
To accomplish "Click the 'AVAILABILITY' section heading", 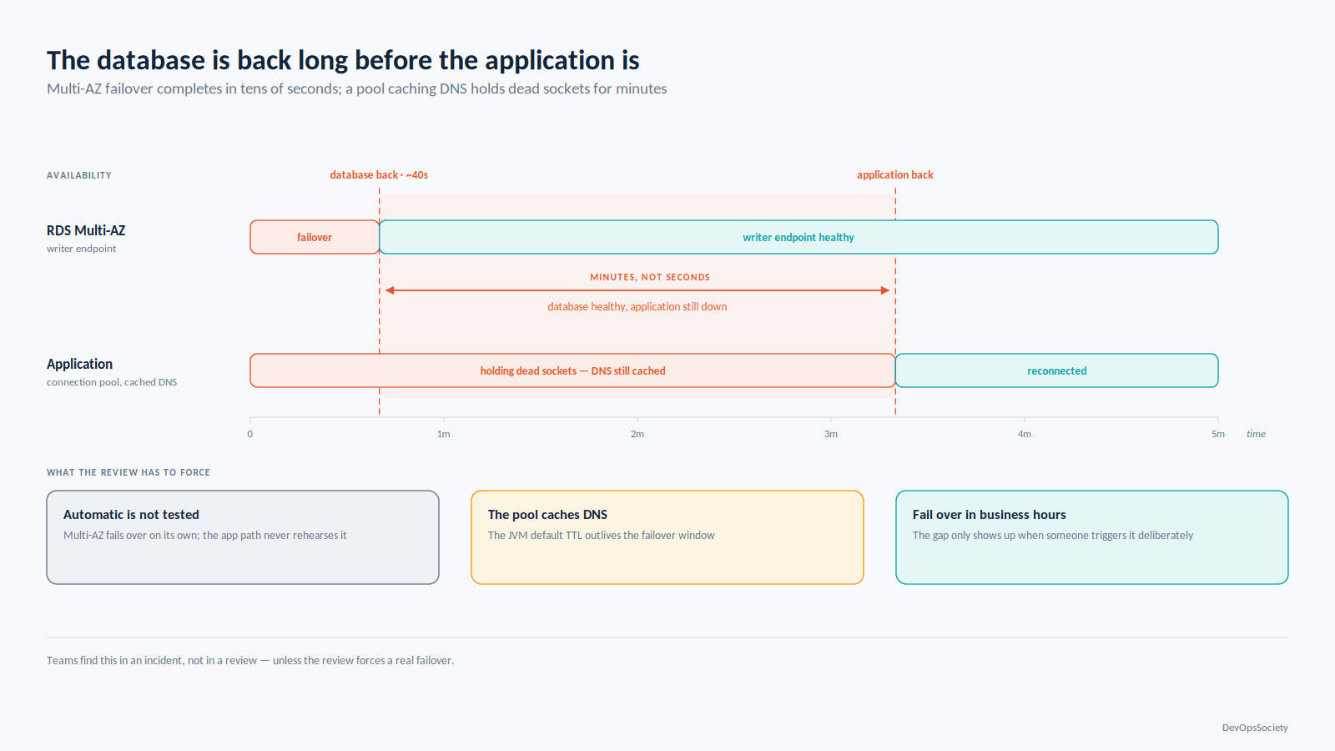I will coord(79,175).
